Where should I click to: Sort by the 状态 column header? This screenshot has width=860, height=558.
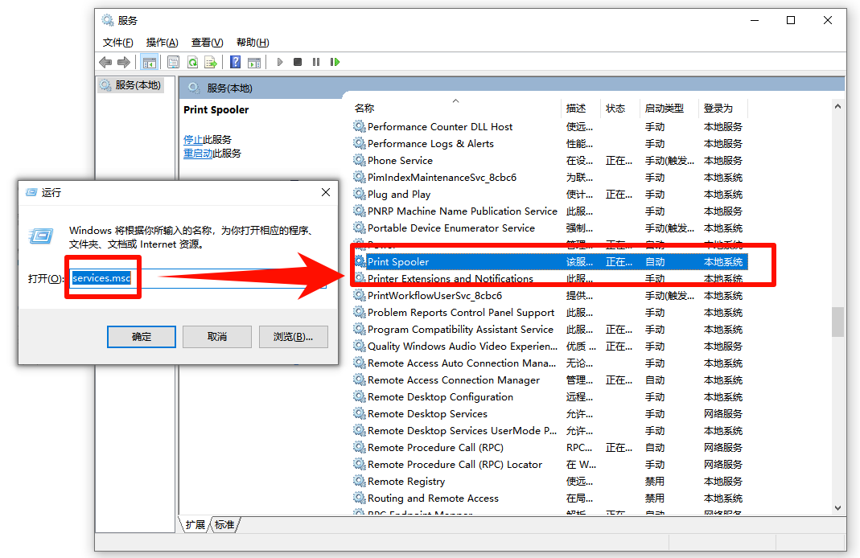coord(620,108)
